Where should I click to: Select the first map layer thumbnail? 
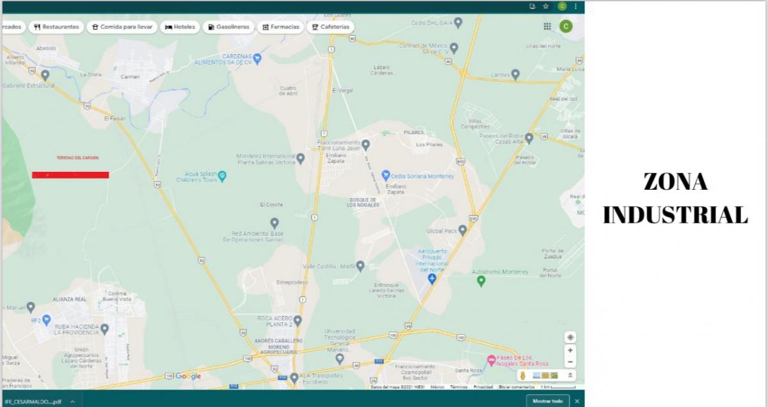pyautogui.click(x=536, y=375)
